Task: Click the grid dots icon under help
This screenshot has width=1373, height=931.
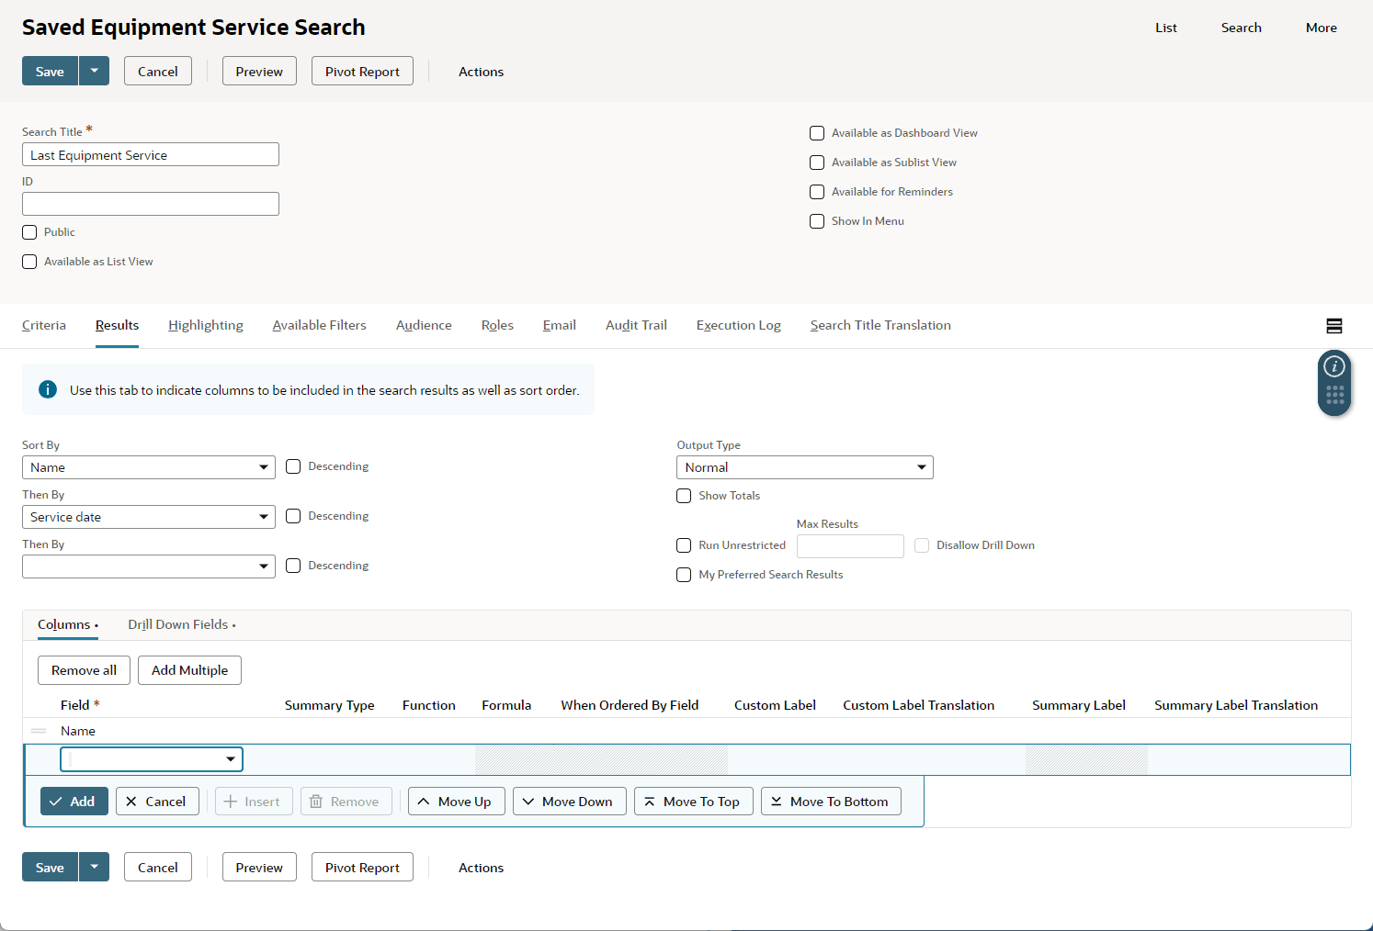Action: click(x=1334, y=395)
